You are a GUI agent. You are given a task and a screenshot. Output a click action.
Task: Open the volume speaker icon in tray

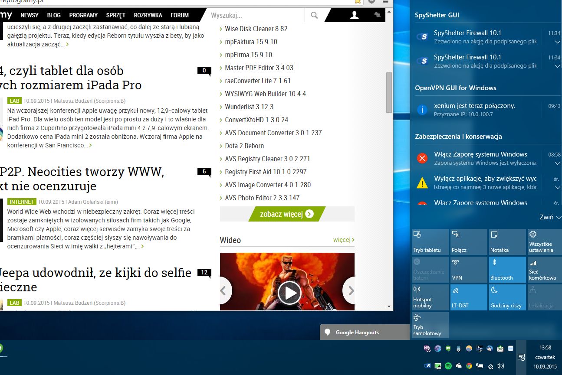click(500, 366)
